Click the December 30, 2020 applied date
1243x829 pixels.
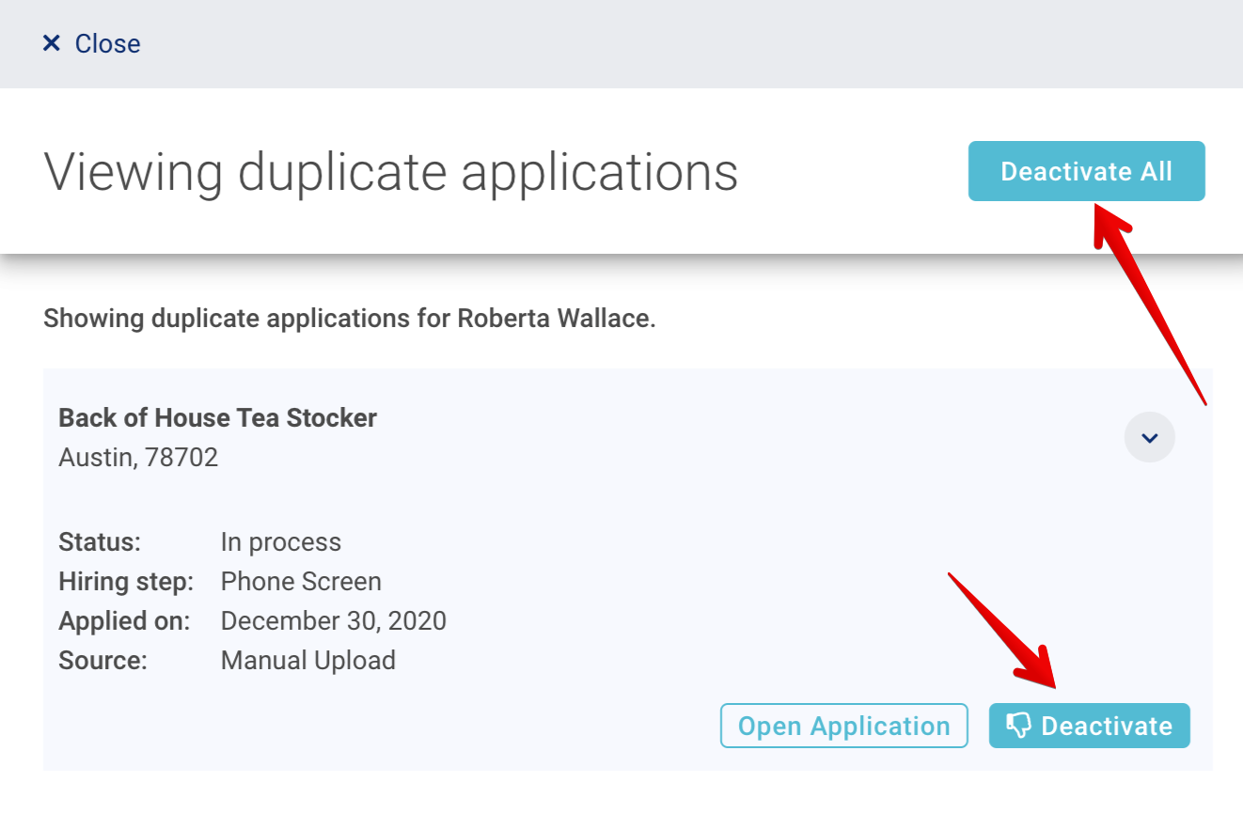click(333, 620)
